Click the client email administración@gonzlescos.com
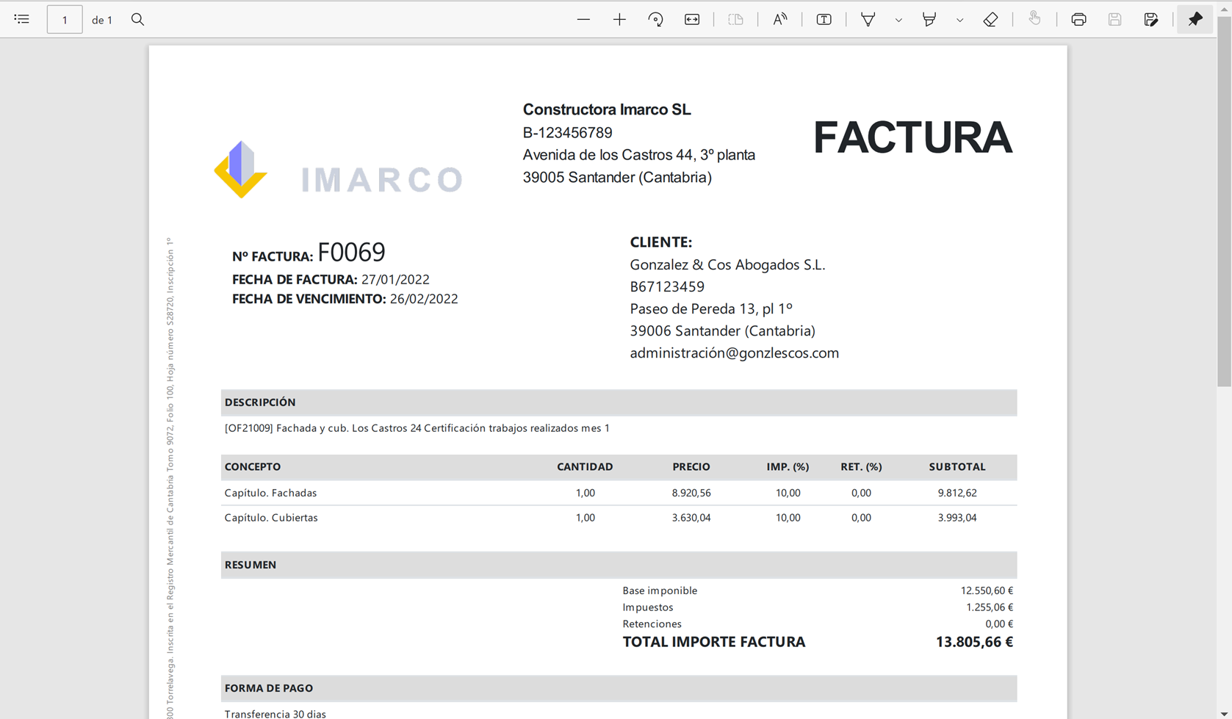Screen dimensions: 1232x719 [734, 353]
